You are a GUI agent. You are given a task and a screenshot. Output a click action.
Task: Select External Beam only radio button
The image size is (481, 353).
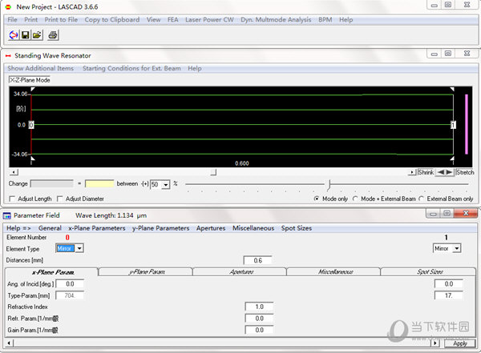(421, 199)
